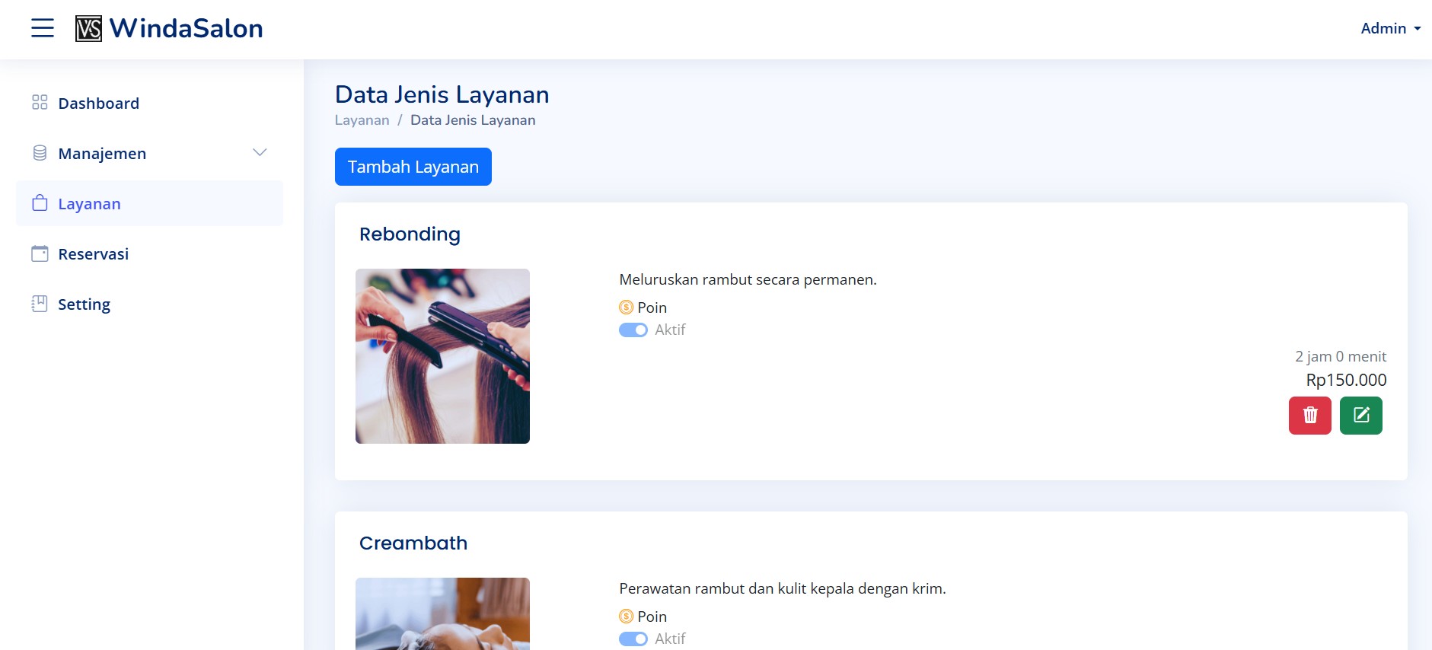Toggle the hamburger sidebar menu icon
This screenshot has width=1432, height=650.
tap(43, 28)
